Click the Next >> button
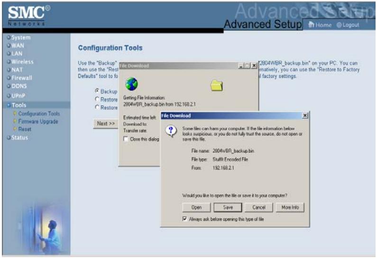The width and height of the screenshot is (377, 258). pos(106,124)
